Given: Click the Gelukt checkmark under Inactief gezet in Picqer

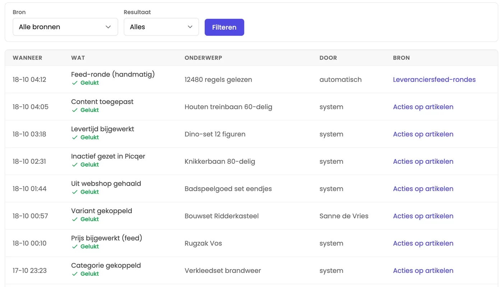Looking at the screenshot, I should 75,165.
